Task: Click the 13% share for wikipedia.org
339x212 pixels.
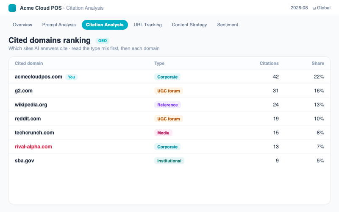Action: (x=319, y=105)
